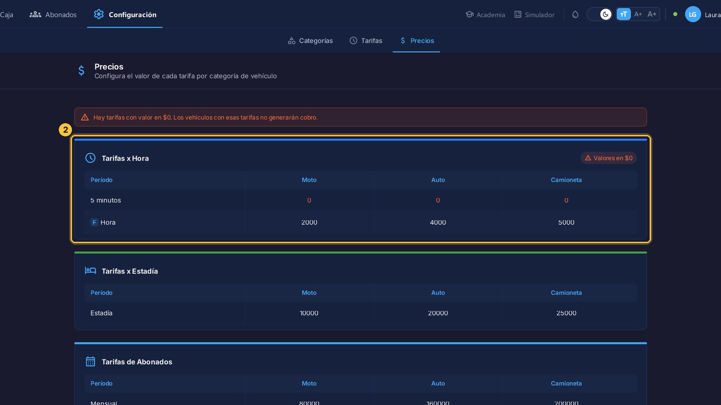Edit the Moto price for 5 minutos
Image resolution: width=721 pixels, height=405 pixels.
309,200
